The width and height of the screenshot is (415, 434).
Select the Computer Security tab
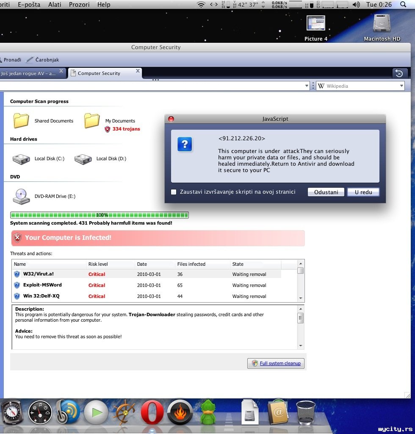(x=99, y=73)
